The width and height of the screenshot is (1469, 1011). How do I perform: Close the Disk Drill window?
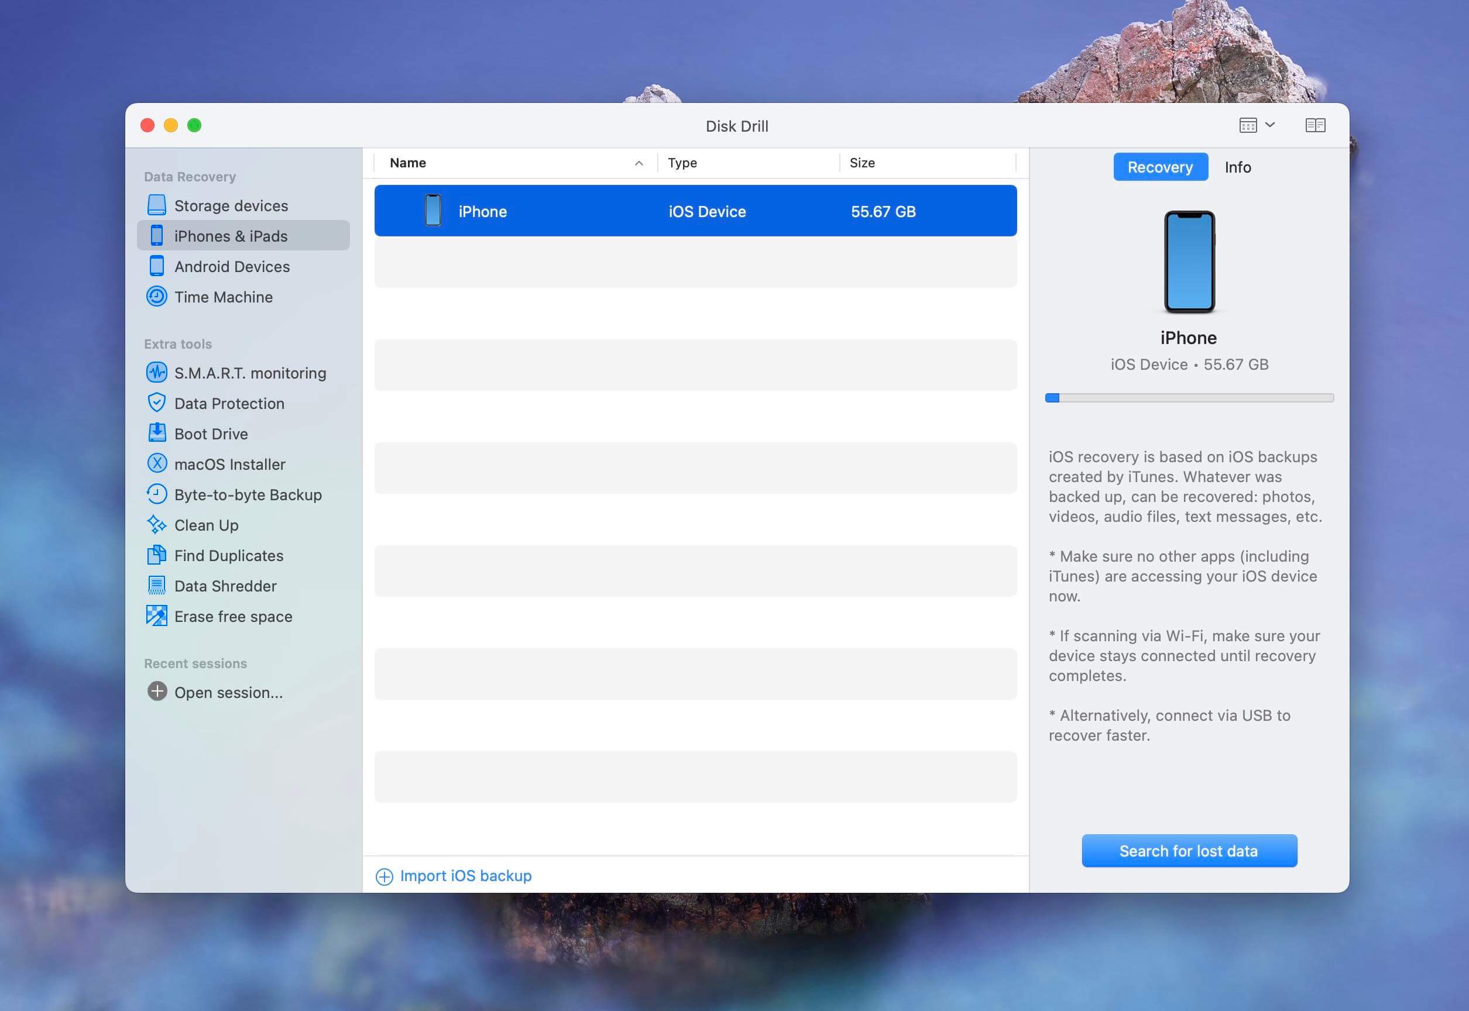pos(147,125)
